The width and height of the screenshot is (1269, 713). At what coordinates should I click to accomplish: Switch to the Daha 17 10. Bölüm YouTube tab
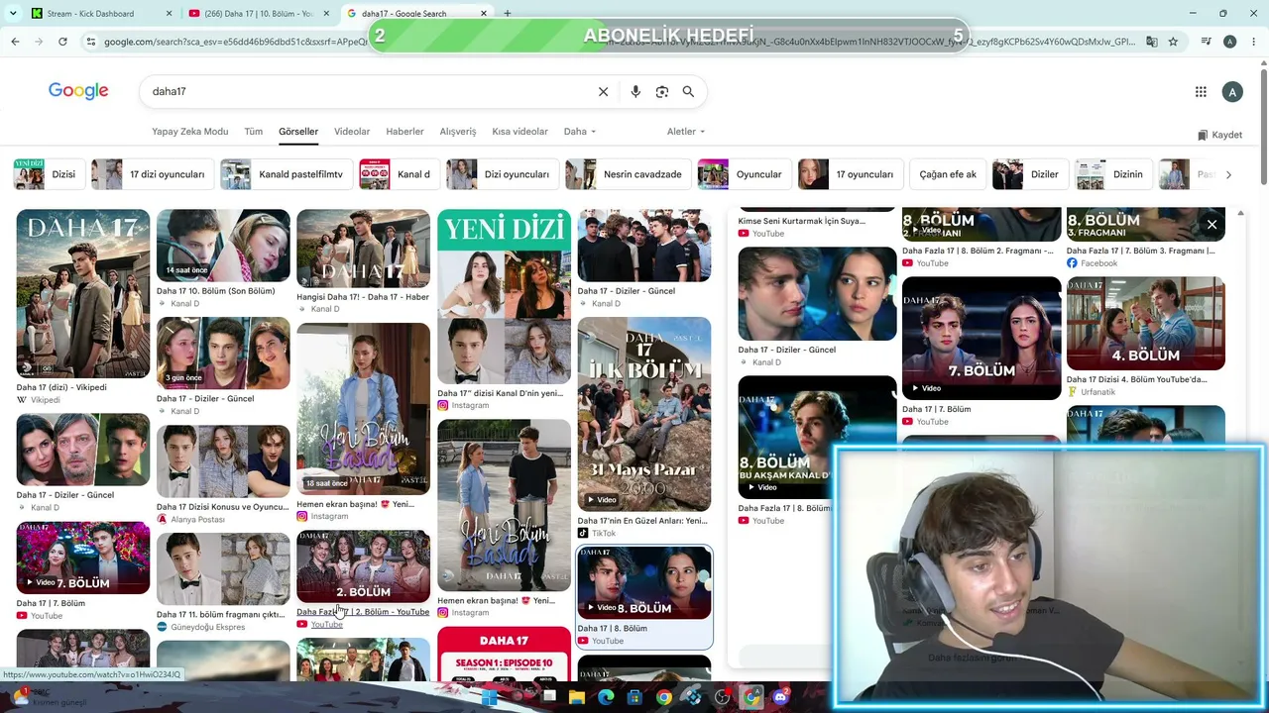(258, 14)
